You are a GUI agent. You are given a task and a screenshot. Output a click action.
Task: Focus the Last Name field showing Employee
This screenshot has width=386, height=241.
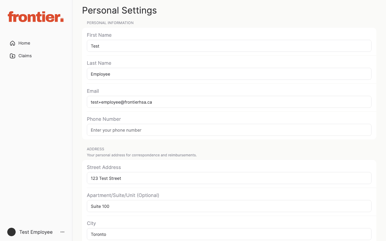(229, 74)
